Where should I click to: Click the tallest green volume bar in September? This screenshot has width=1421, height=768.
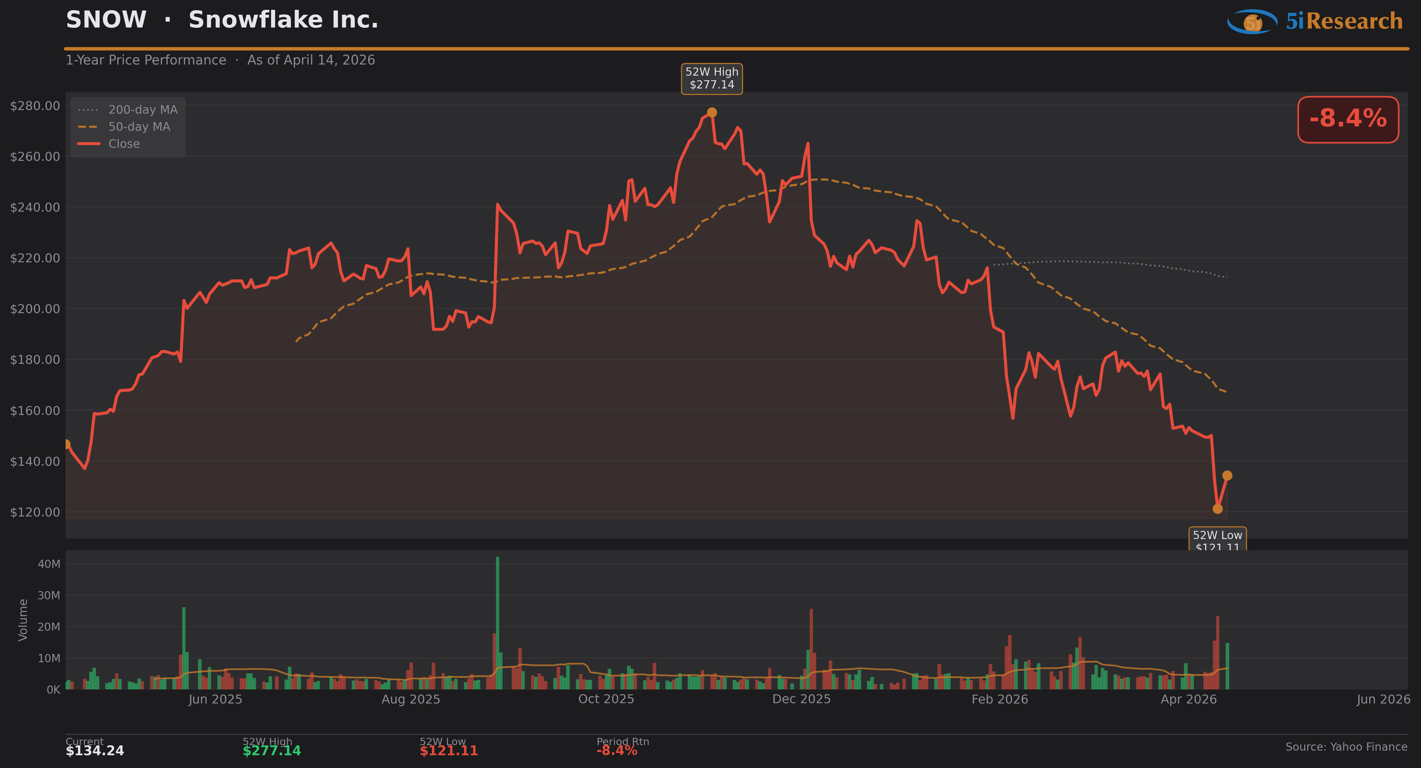pos(498,623)
